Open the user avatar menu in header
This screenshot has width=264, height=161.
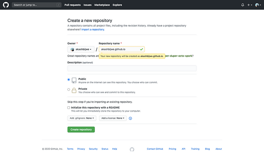pos(258,5)
